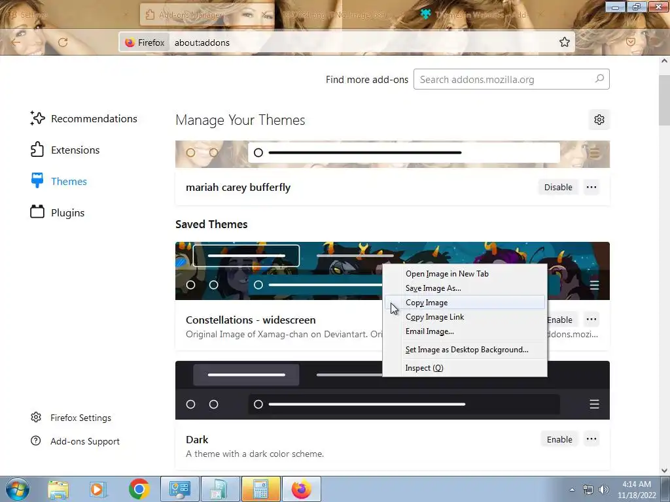This screenshot has width=670, height=502.
Task: Choose Save Image As... in context menu
Action: 465,288
